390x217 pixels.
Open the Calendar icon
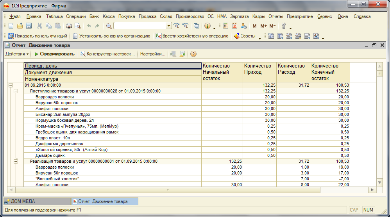(x=234, y=26)
